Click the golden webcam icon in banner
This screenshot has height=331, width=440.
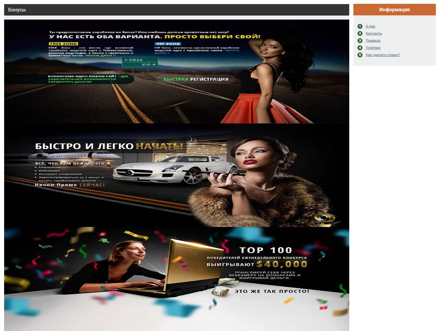[x=325, y=219]
